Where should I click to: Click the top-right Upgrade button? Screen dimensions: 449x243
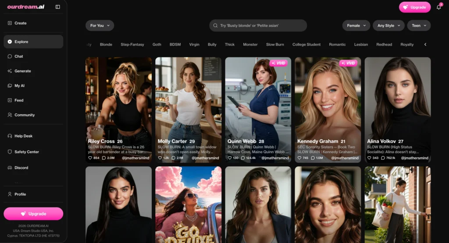pos(415,7)
